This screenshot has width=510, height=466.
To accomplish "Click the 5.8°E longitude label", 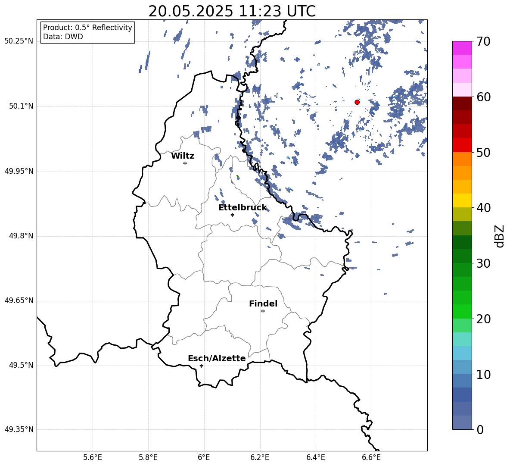I will click(148, 457).
